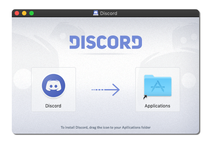Minimize the window with the yellow button
The image size is (212, 148).
click(x=24, y=13)
